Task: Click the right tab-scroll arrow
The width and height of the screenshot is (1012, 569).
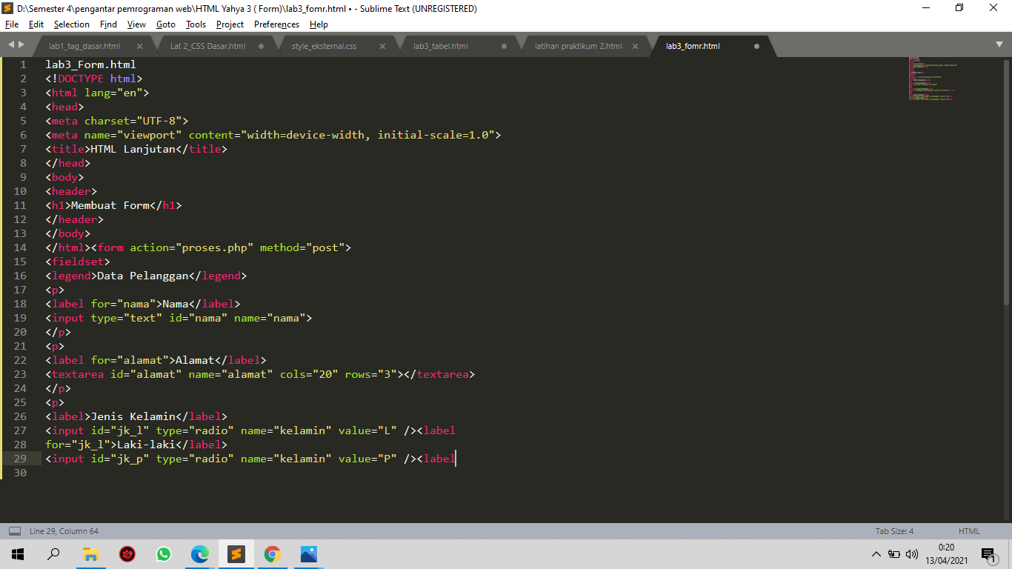Action: tap(22, 45)
